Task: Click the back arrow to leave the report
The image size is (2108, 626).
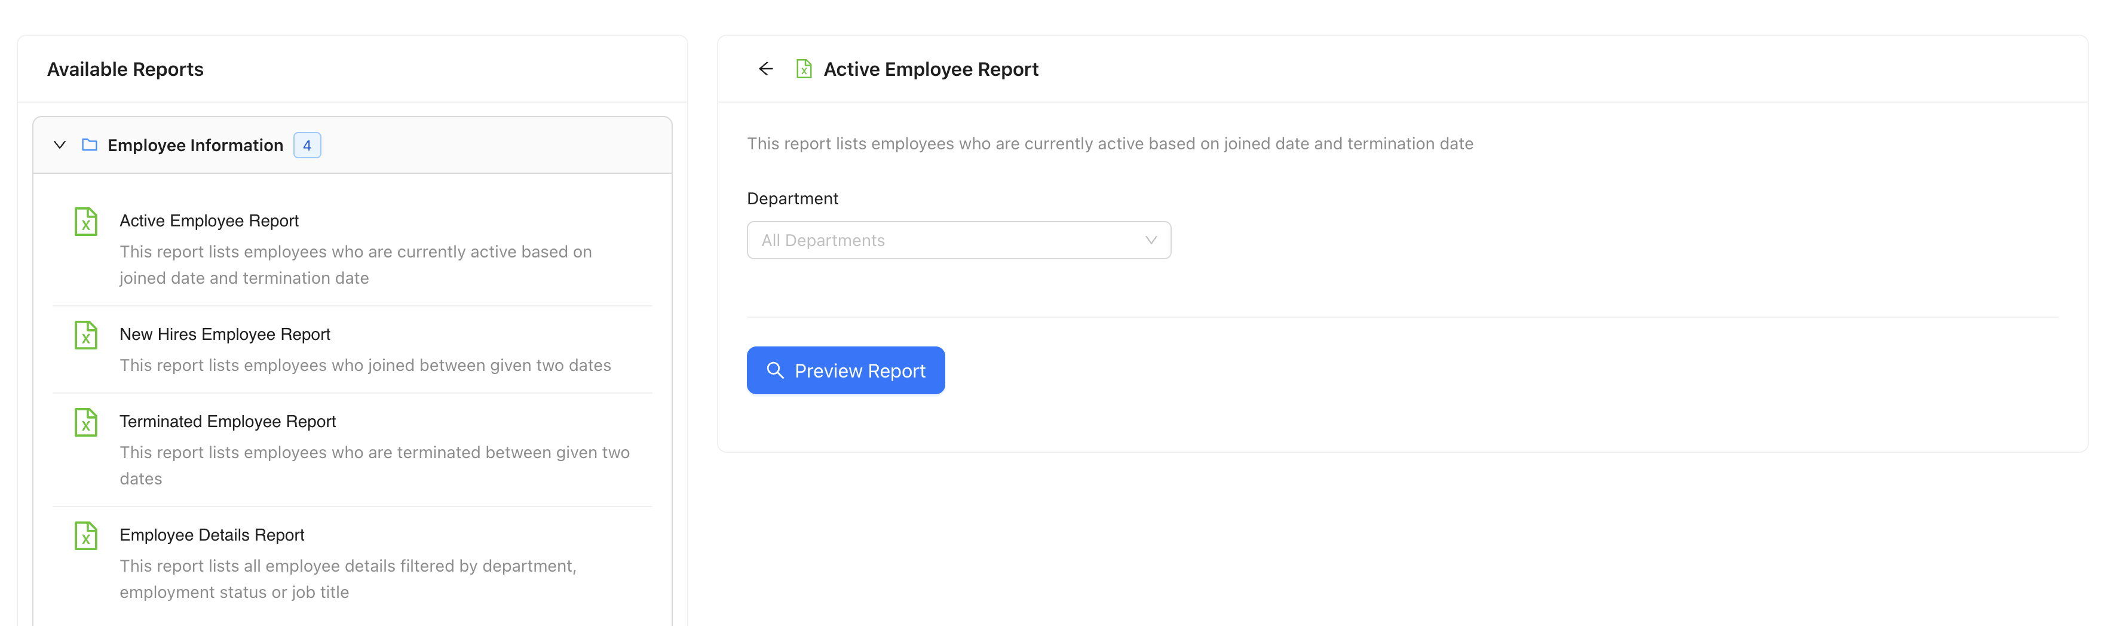Action: click(x=766, y=69)
